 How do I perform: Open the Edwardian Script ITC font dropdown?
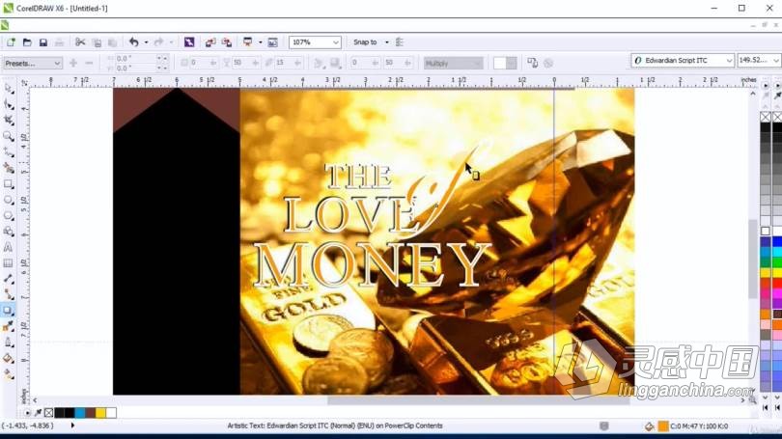coord(683,60)
